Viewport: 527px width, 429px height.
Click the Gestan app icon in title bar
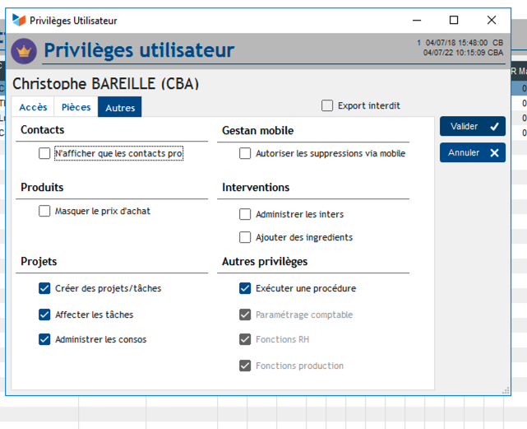(x=19, y=20)
